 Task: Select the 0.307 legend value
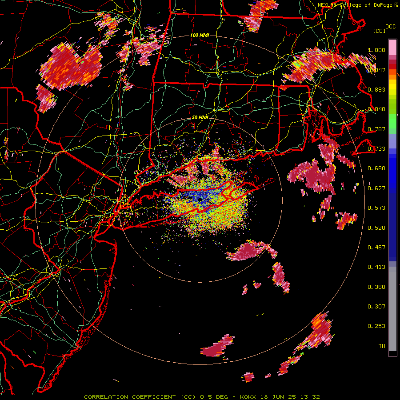click(376, 307)
